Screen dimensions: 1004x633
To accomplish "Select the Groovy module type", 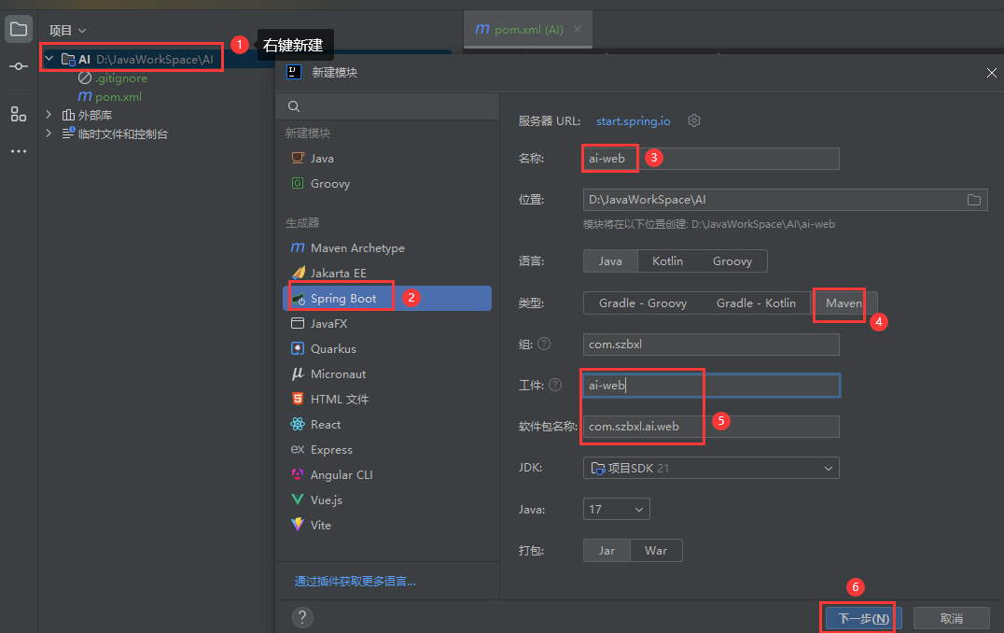I will tap(386, 184).
